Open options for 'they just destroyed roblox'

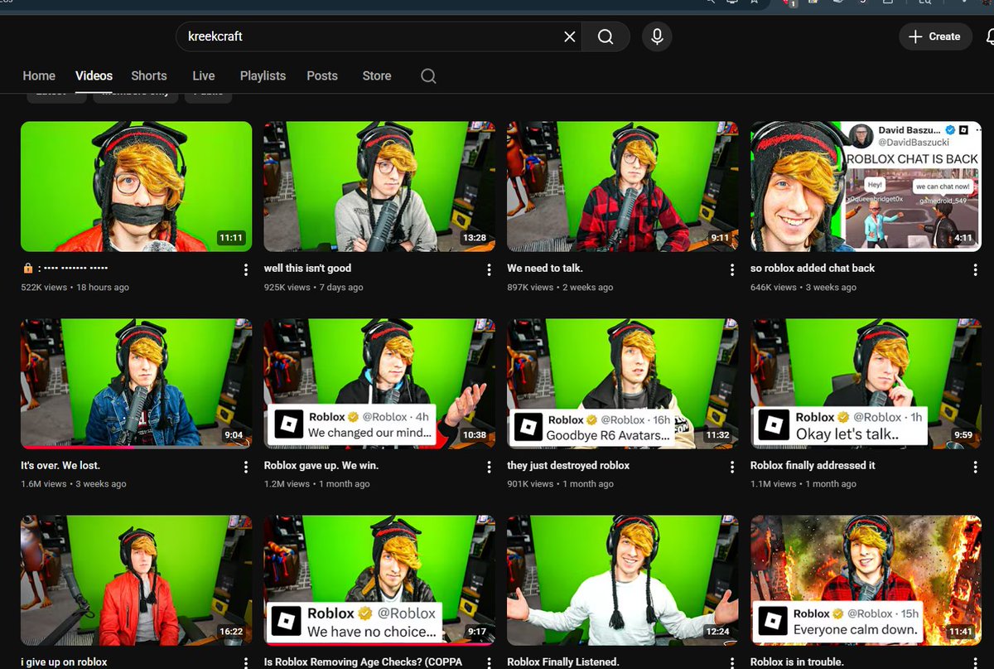(732, 468)
